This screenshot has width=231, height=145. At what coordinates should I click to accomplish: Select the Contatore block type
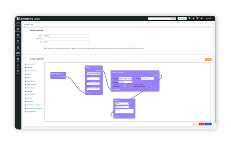pos(29,91)
